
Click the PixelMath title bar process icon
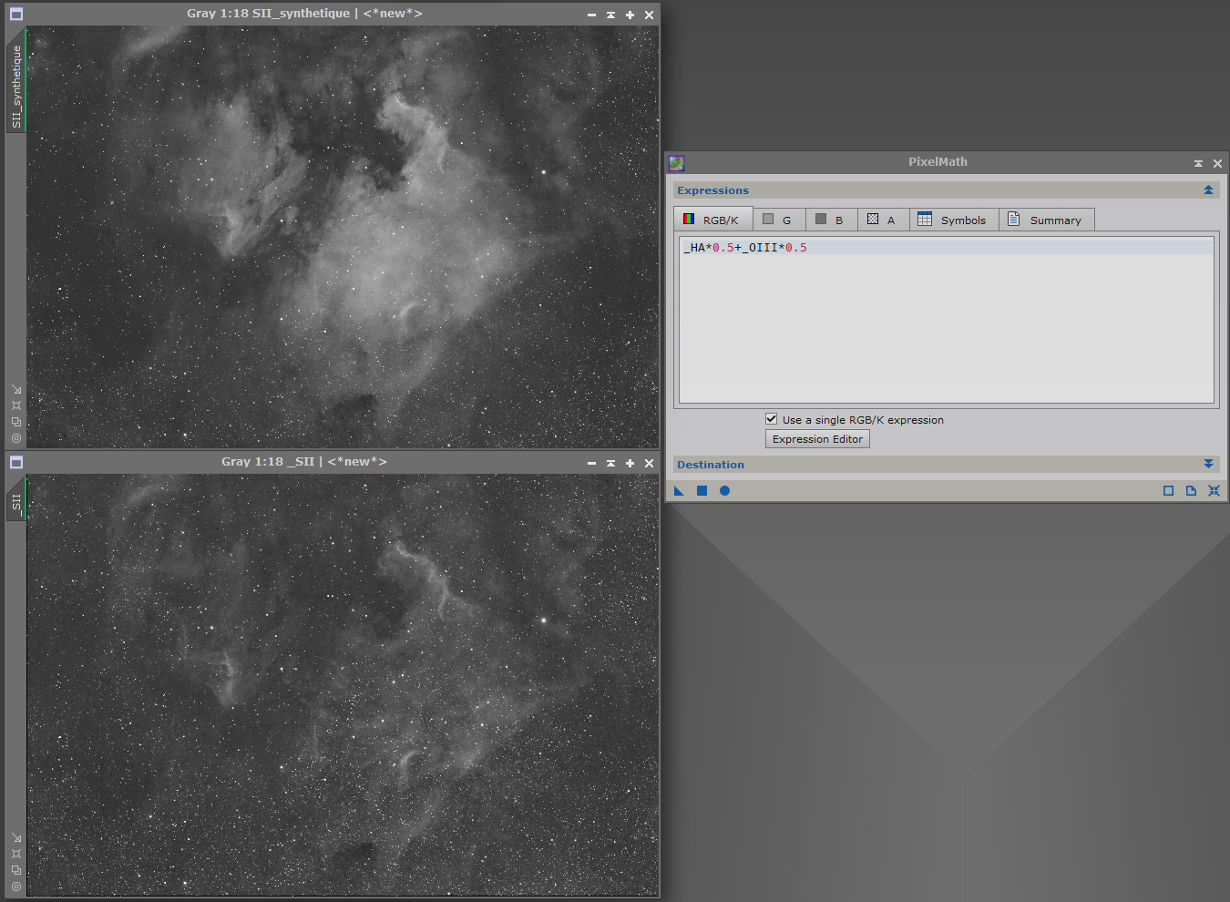676,163
